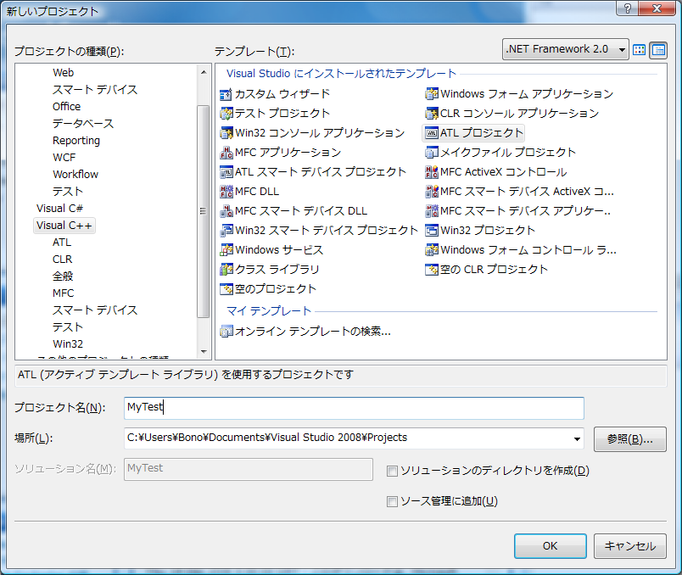Pick the MFC アプリケーション template icon
This screenshot has height=575, width=682.
(x=226, y=153)
